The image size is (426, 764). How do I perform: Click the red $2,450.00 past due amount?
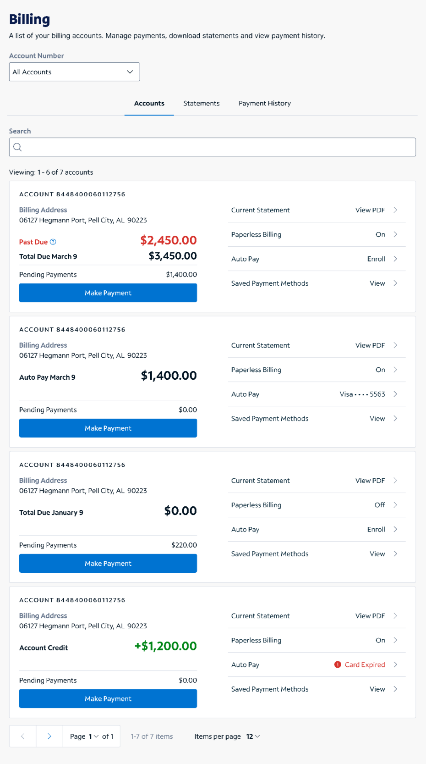click(x=169, y=240)
